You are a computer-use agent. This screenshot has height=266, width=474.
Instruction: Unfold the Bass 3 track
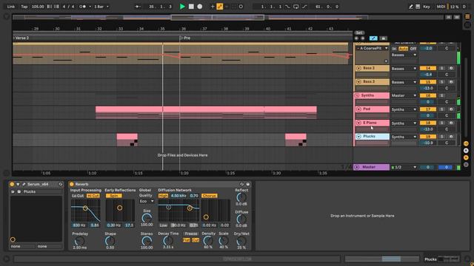(358, 82)
